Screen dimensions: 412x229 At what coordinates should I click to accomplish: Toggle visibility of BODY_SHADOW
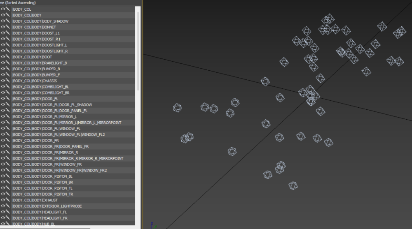3,21
